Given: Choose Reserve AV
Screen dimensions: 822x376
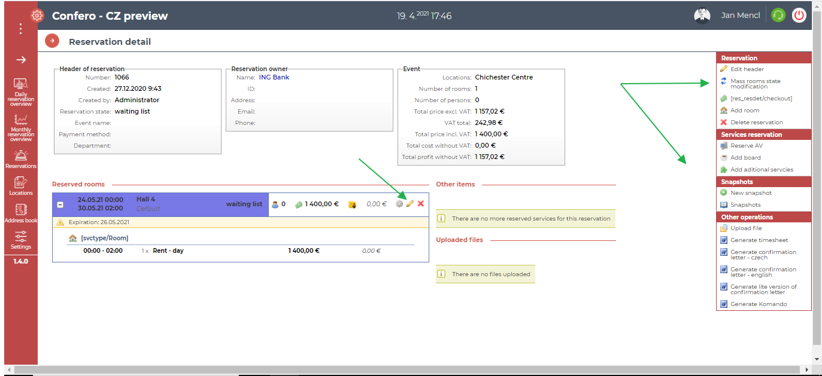Looking at the screenshot, I should tap(747, 146).
